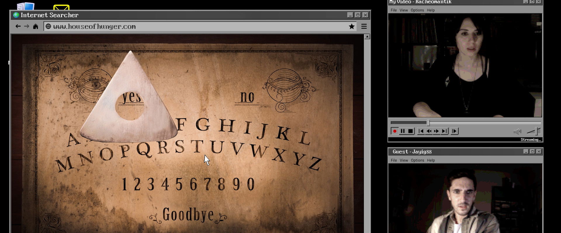
Task: Click the volume slider handle in My Video
Action: click(x=537, y=131)
